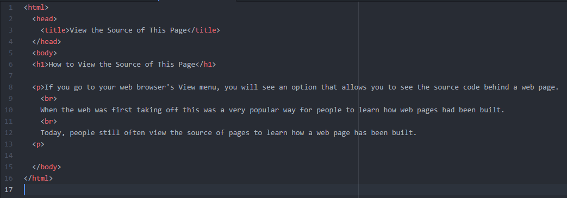Click heading text 'How to View the Source of This Page'

[x=122, y=65]
